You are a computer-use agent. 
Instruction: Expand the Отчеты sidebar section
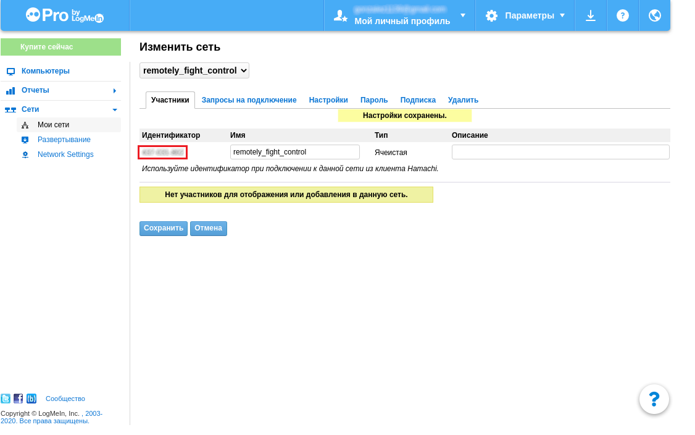60,90
